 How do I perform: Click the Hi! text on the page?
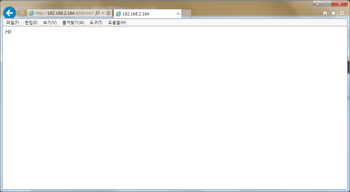[8, 32]
